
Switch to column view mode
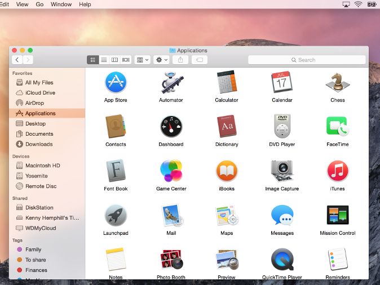click(114, 60)
